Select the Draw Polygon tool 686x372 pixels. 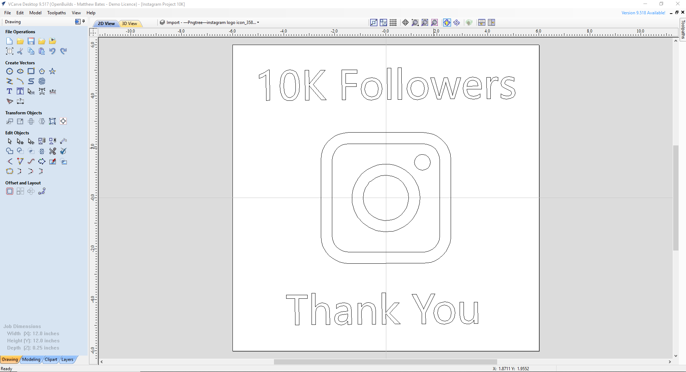click(x=42, y=71)
